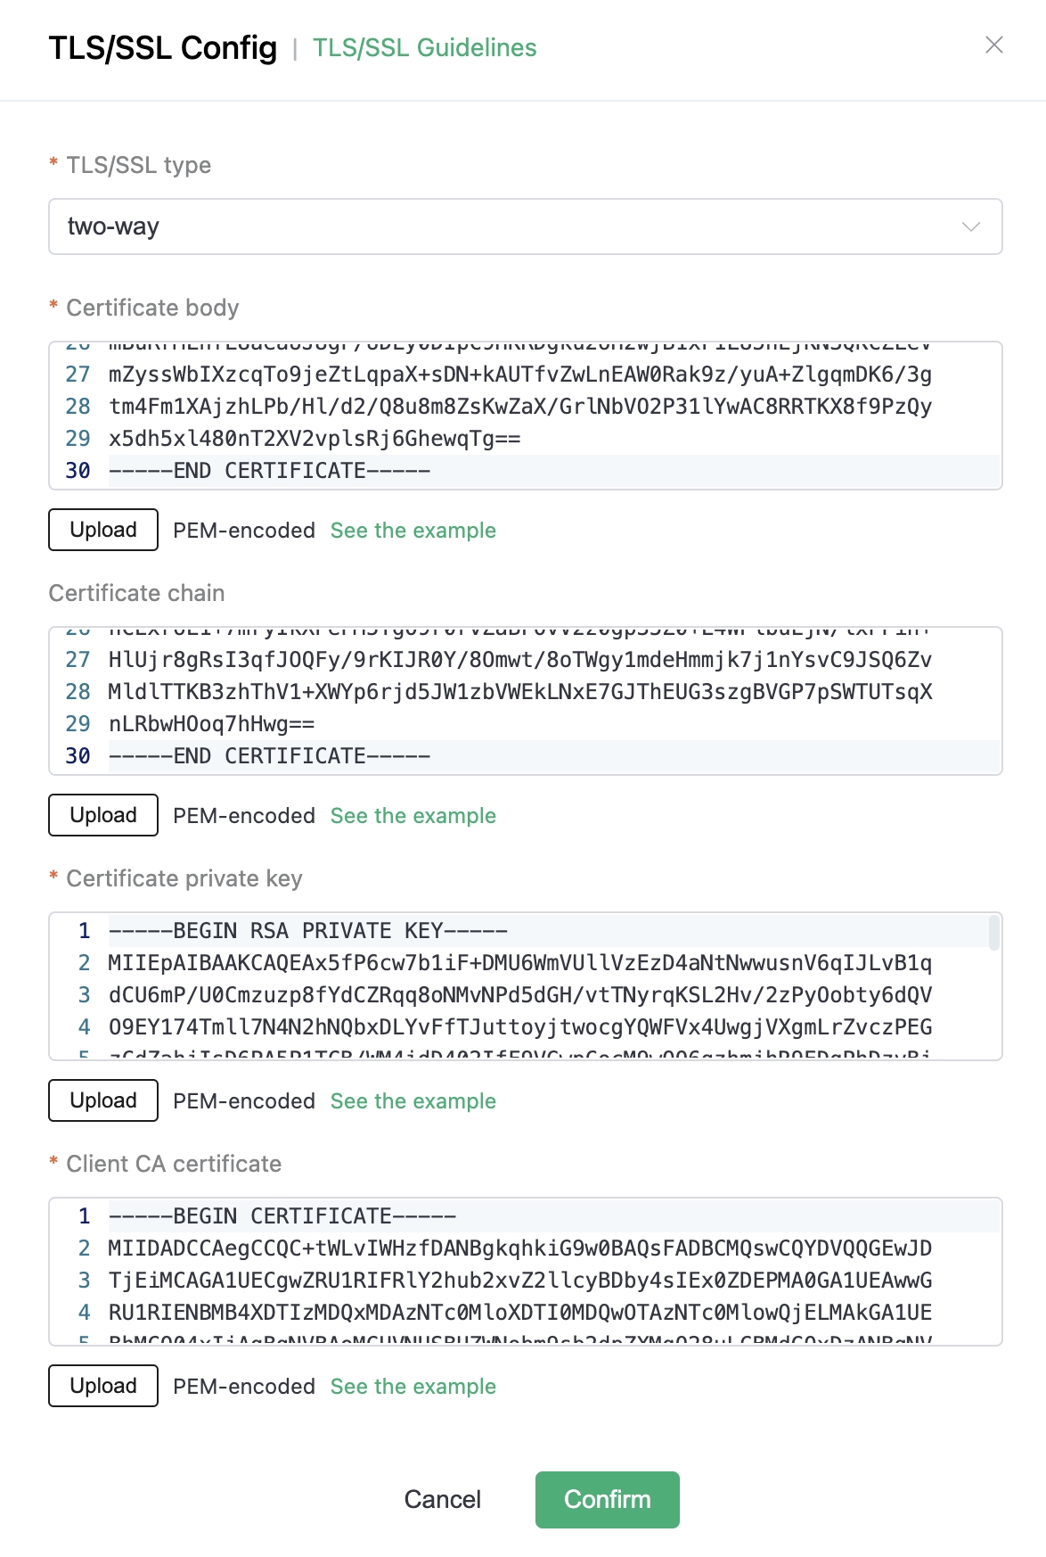1046x1557 pixels.
Task: See the Client CA certificate example
Action: coord(413,1386)
